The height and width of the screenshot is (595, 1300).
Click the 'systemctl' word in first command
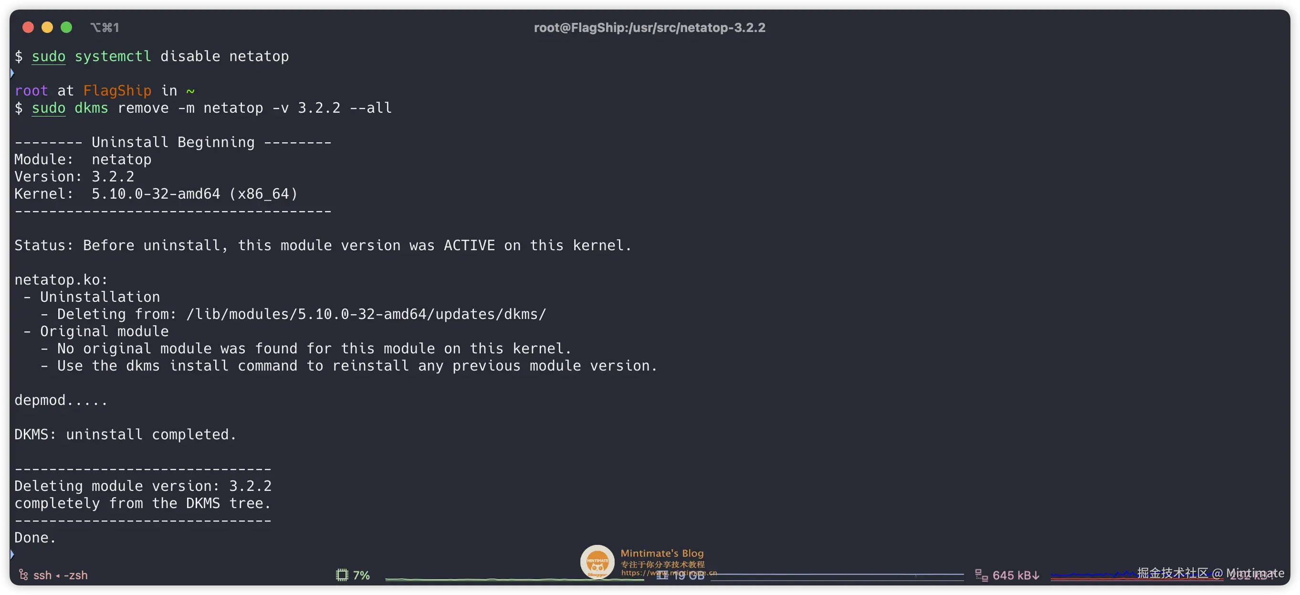point(113,56)
